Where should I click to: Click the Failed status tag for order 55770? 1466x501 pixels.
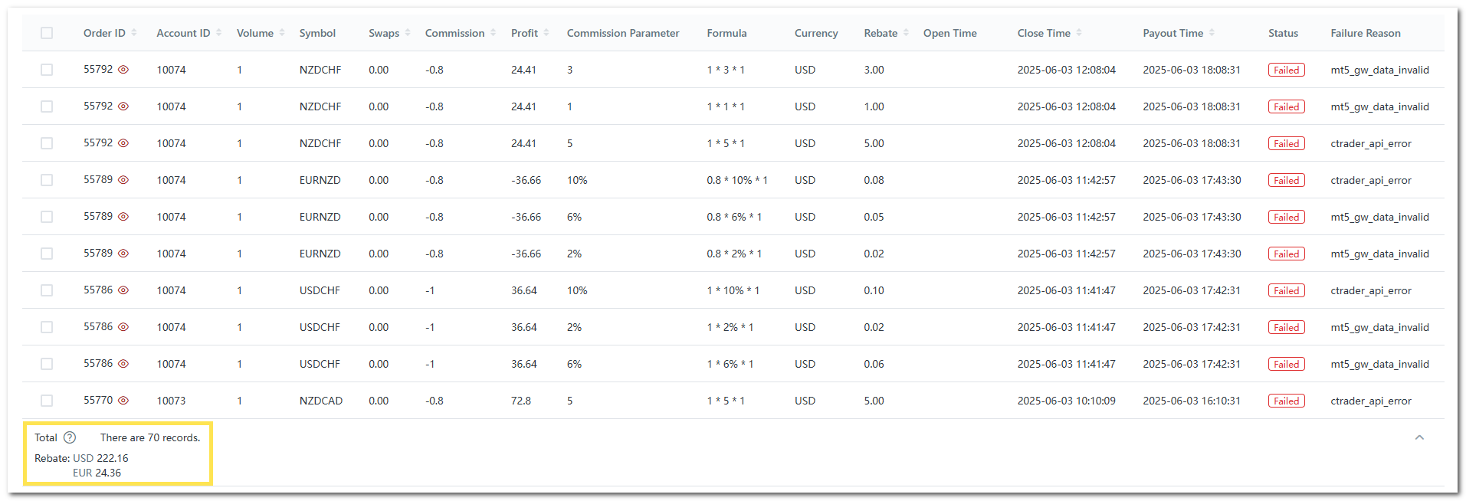coord(1286,401)
